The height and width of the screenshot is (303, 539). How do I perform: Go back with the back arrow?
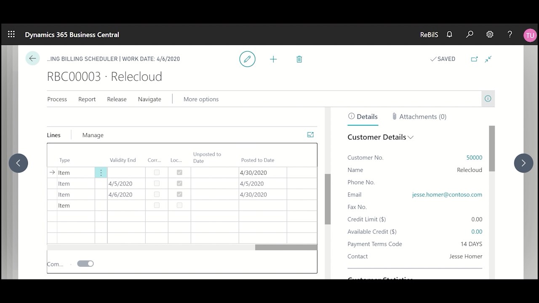[32, 58]
